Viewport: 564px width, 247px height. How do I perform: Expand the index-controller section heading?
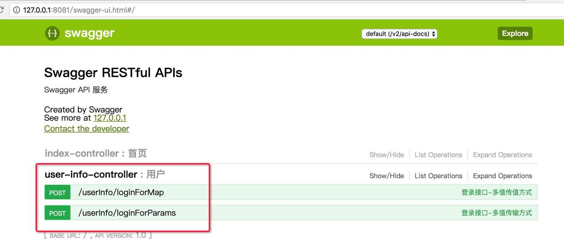[96, 153]
